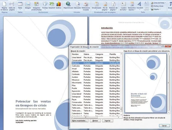Choose the Austero building block
Screen dimensions: 172x130
(x=96, y=77)
